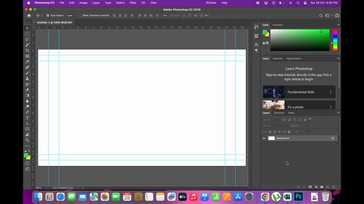
Task: Toggle layer filtering switch in Layers panel
Action: click(x=310, y=120)
